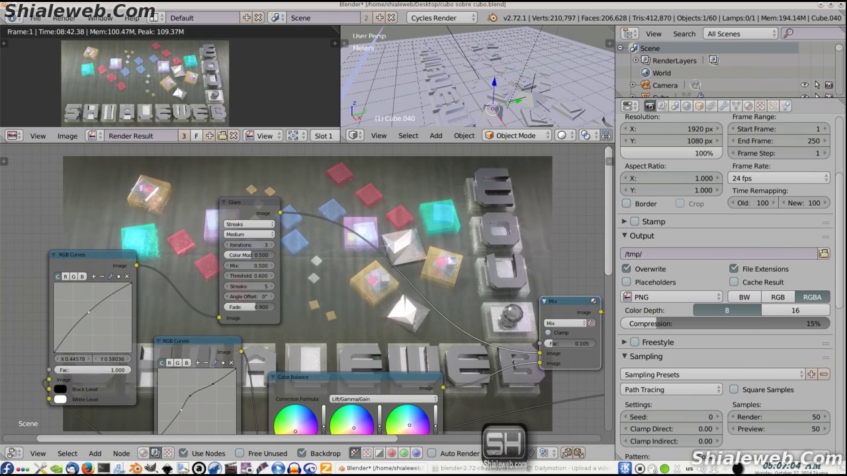The width and height of the screenshot is (847, 476).
Task: Expand the Freestyle panel
Action: point(625,342)
